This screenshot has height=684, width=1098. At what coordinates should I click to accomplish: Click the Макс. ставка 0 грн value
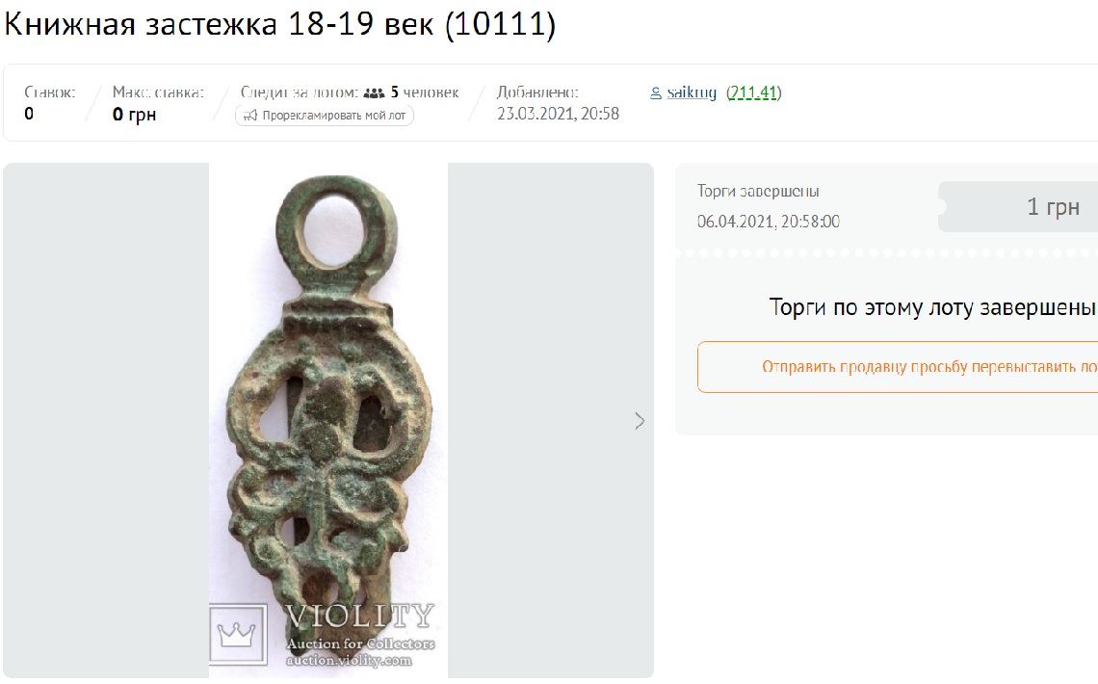coord(134,114)
